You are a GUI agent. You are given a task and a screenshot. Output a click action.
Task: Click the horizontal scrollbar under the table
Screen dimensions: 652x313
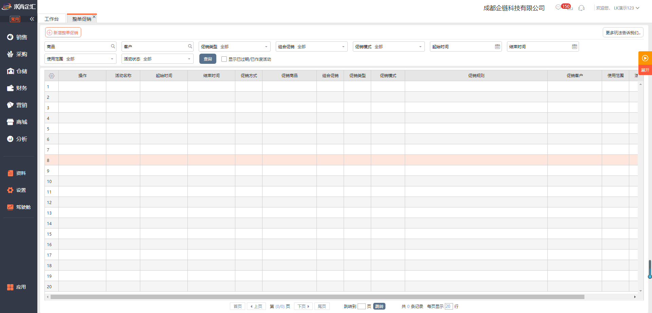[x=317, y=297]
